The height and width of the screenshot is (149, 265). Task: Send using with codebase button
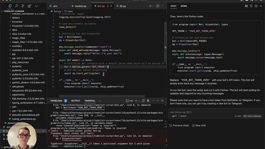click(252, 116)
